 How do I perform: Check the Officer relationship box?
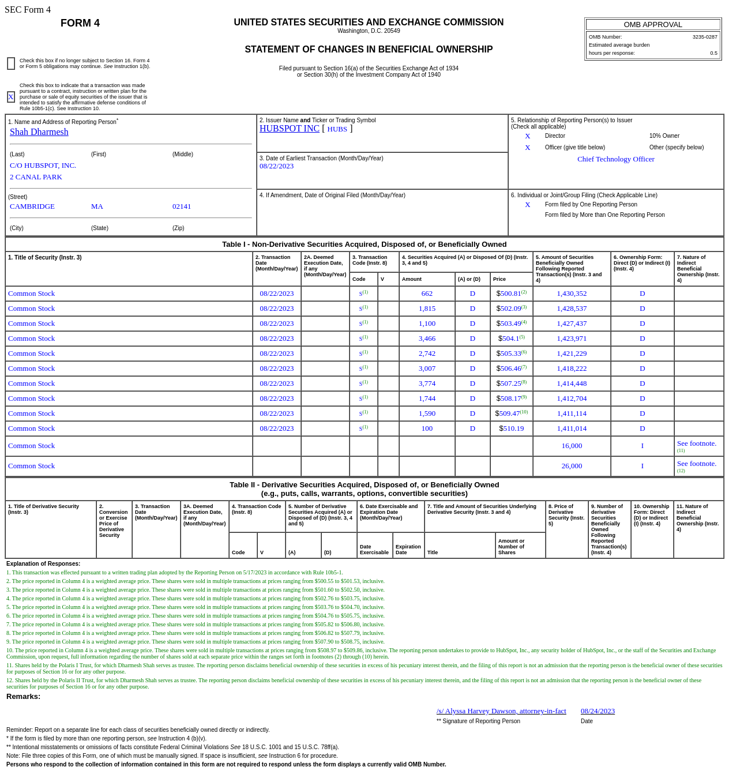[x=527, y=148]
